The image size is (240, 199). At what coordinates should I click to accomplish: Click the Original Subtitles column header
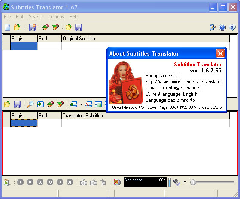(x=146, y=39)
